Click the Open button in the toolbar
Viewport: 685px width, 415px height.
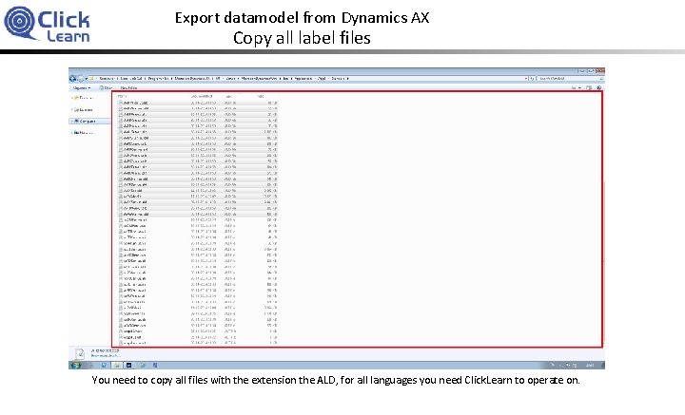click(107, 88)
